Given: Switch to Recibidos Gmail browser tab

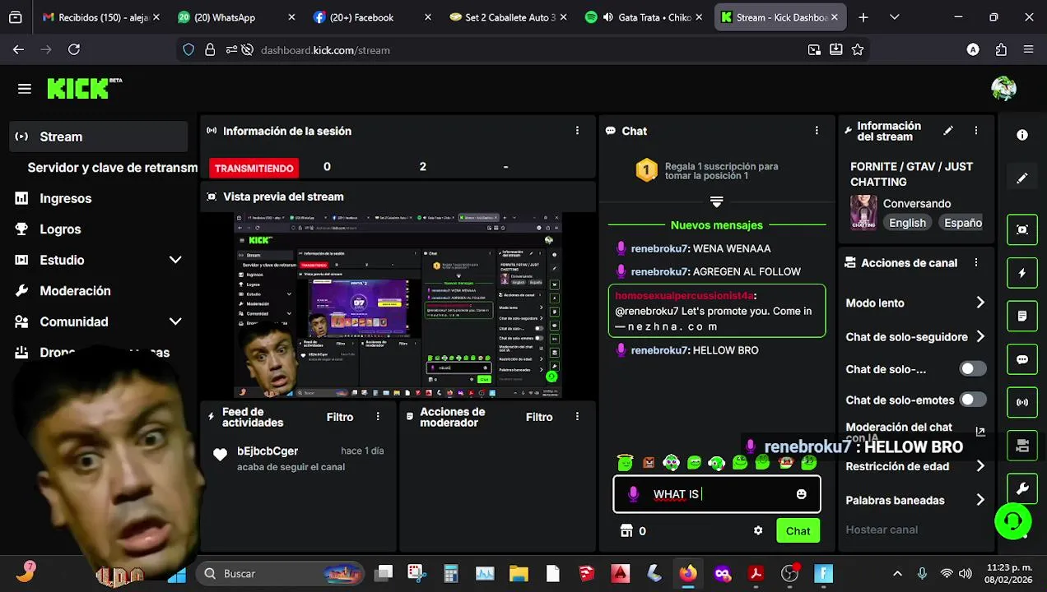Looking at the screenshot, I should coord(101,17).
